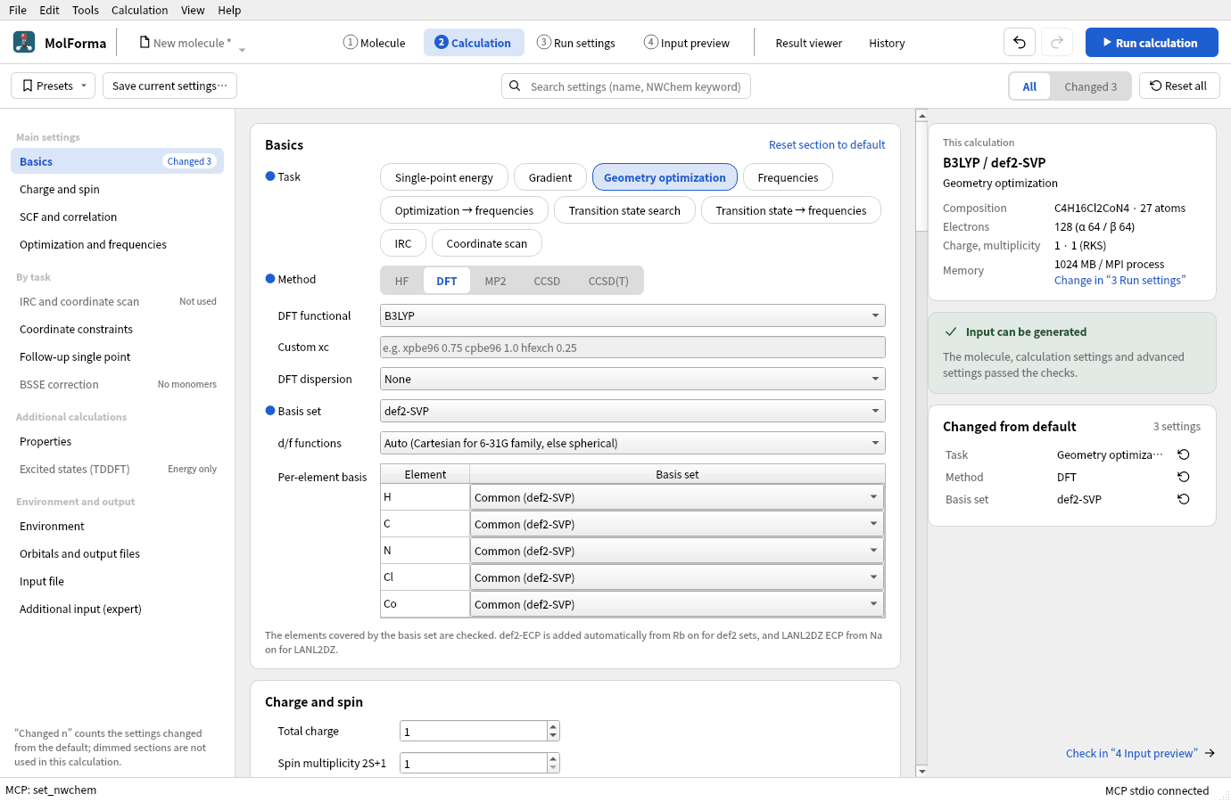Open the Basis set dropdown

[x=632, y=411]
